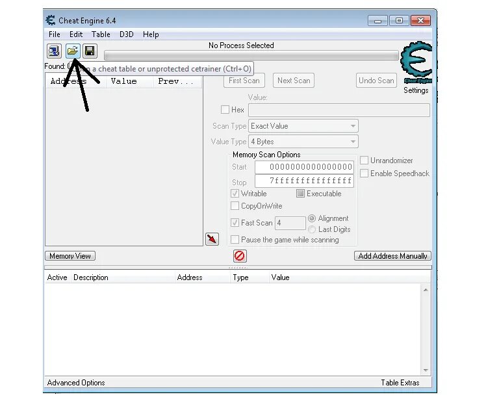The width and height of the screenshot is (499, 399).
Task: Click red arrow add-to-address-list icon
Action: (212, 239)
